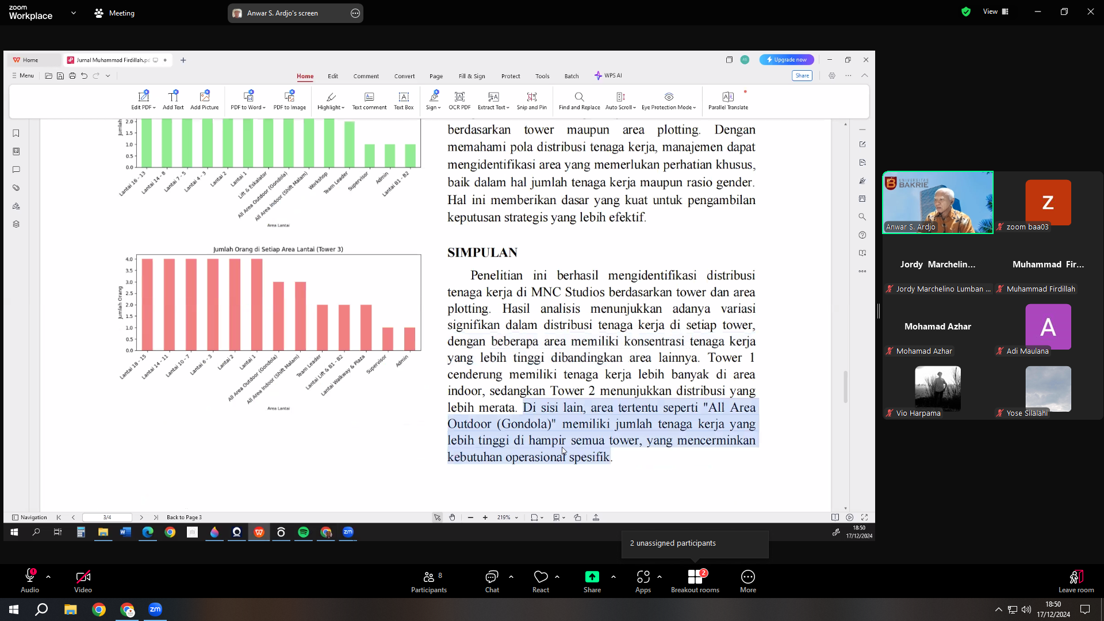Expand Zoom Audio options arrow
The height and width of the screenshot is (621, 1104).
(x=48, y=576)
